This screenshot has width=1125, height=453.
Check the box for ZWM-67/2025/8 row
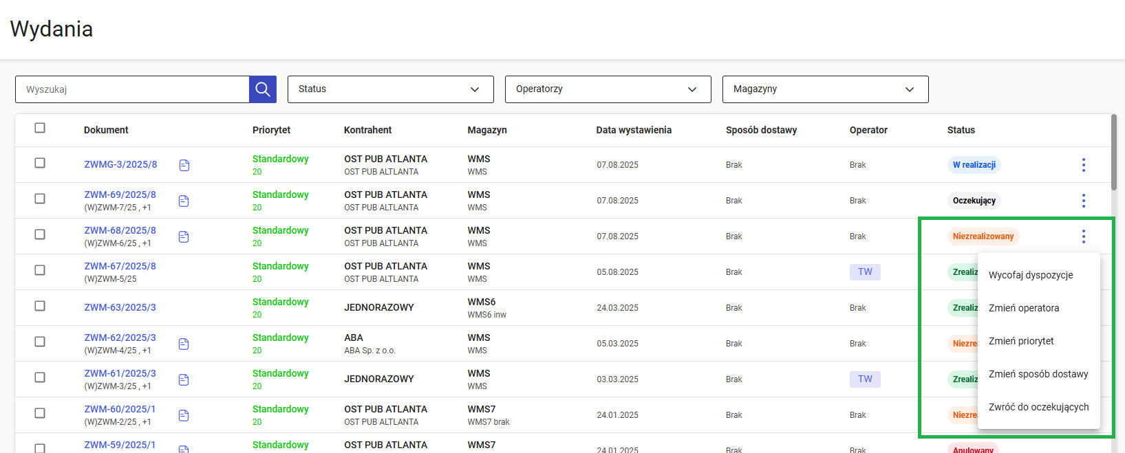click(40, 270)
